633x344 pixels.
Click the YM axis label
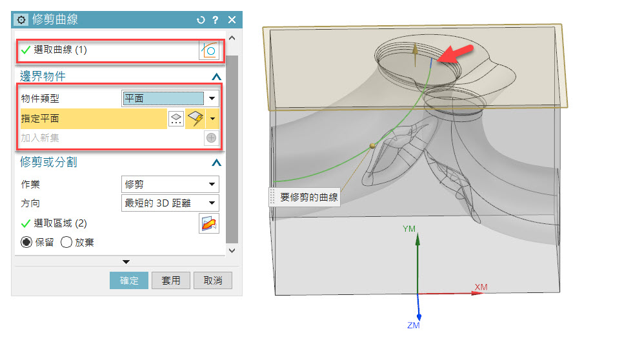click(x=409, y=229)
